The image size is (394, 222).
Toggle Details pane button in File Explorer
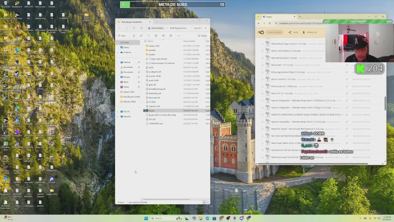point(202,35)
